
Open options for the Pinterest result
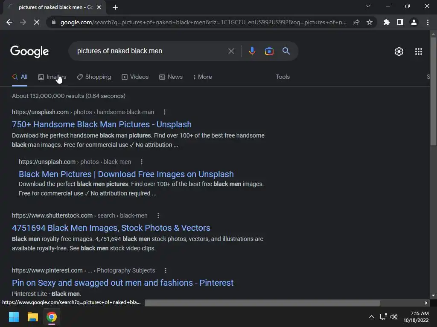click(166, 270)
